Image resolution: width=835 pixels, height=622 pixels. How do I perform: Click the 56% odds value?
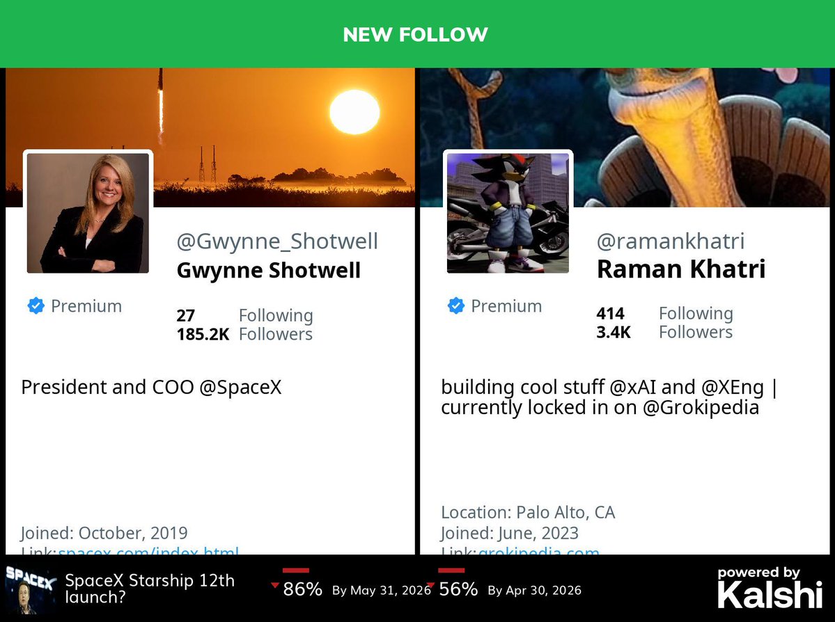pos(458,589)
